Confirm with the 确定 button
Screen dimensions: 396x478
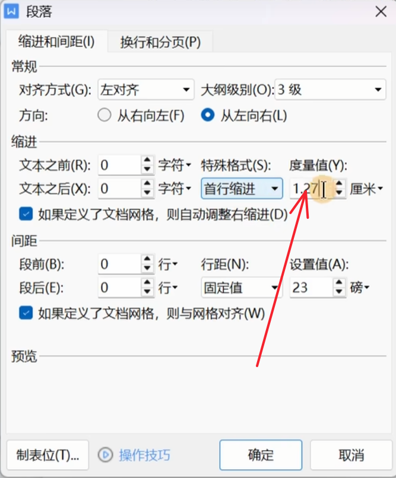pyautogui.click(x=261, y=455)
